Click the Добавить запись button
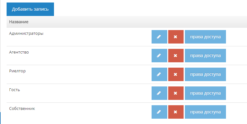The height and width of the screenshot is (124, 247). [30, 9]
